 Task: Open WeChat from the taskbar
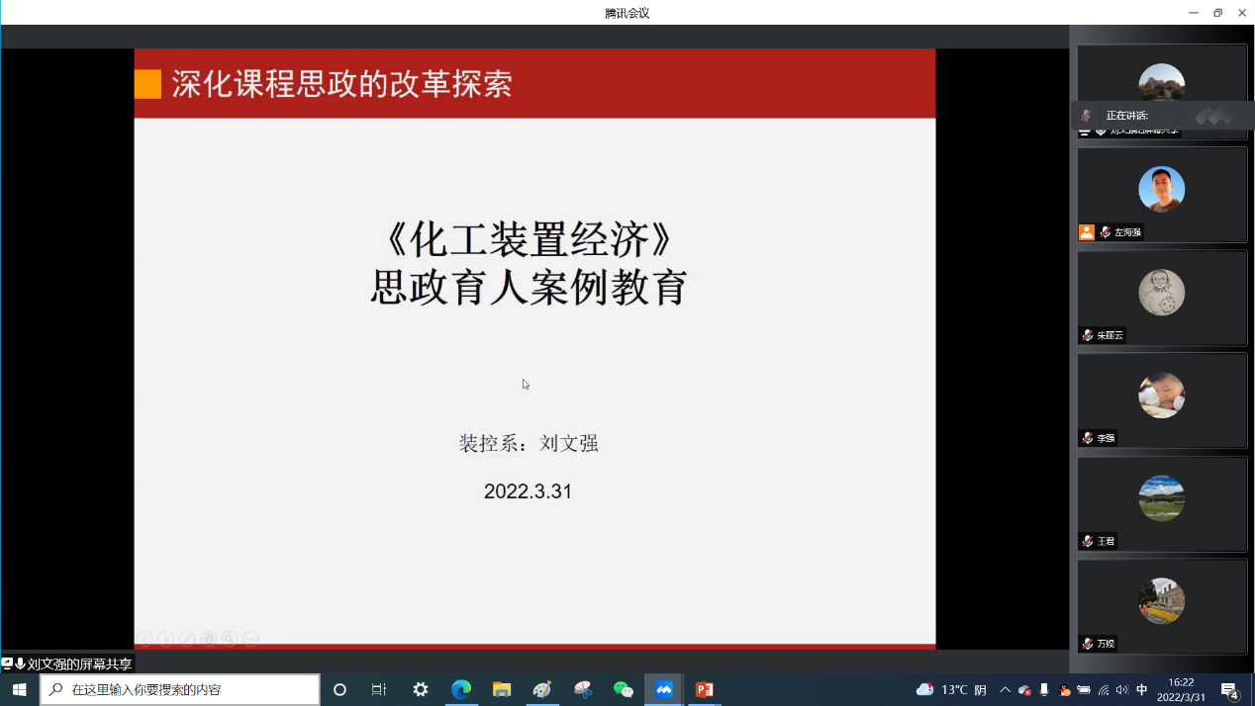623,689
